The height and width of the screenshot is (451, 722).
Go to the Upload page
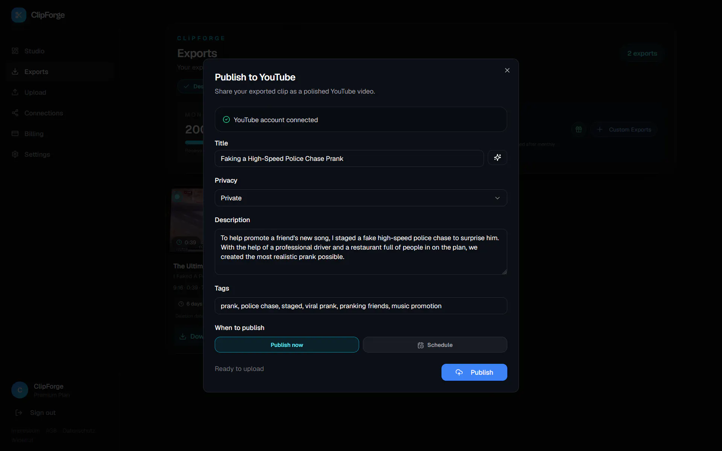(60, 92)
